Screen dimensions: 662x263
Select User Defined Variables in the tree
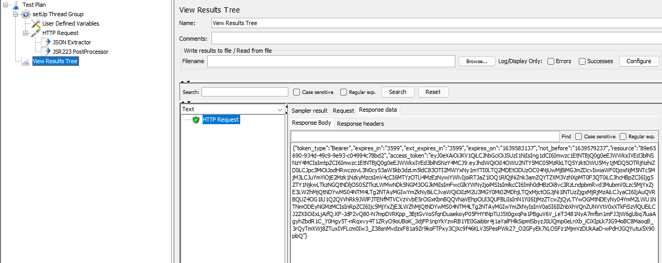coord(71,23)
